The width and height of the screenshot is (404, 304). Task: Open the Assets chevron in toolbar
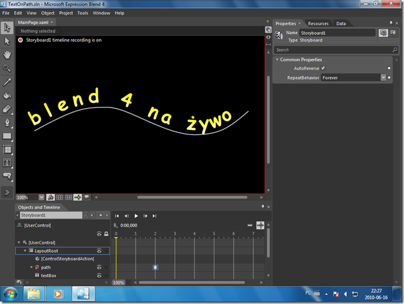(7, 192)
